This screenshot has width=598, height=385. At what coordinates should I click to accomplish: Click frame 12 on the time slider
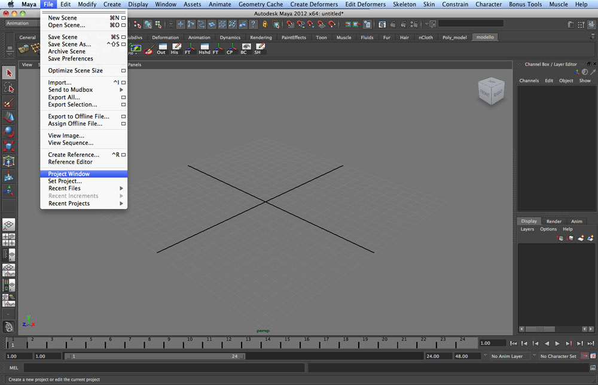point(228,342)
